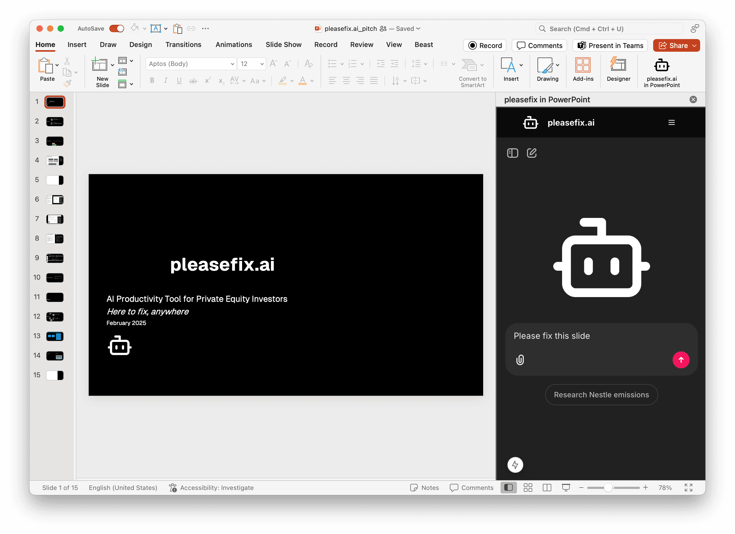Viewport: 735px width, 534px height.
Task: Expand the Paste options arrow
Action: click(x=57, y=65)
